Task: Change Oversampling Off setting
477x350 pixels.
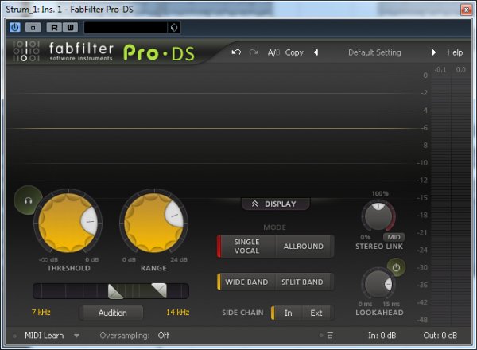Action: click(x=164, y=336)
